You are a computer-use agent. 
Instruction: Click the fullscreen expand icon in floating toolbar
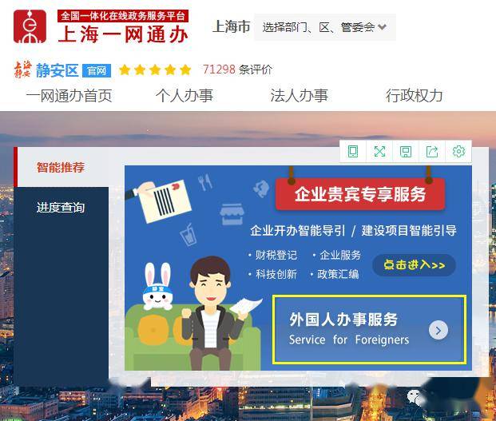pyautogui.click(x=379, y=151)
